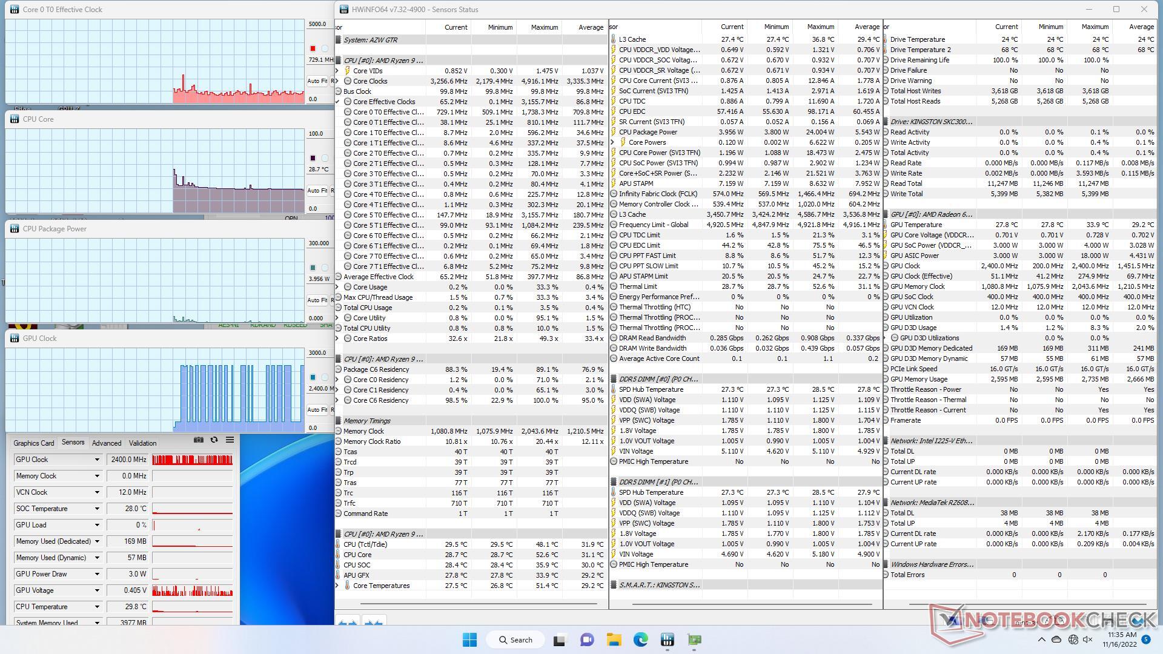1163x654 pixels.
Task: Edit the 300.000 maximum field in Package Power graph
Action: [x=319, y=243]
